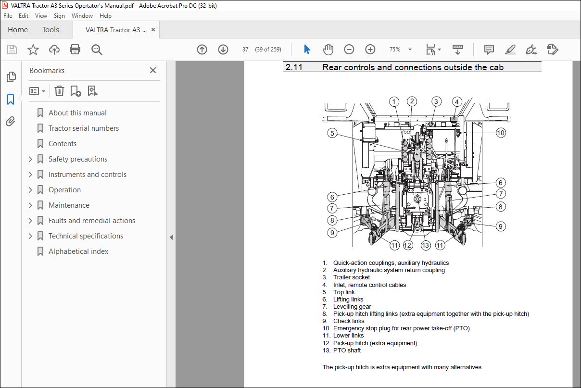Open Attachments paperclip panel
Viewport: 581px width, 388px height.
click(x=11, y=122)
